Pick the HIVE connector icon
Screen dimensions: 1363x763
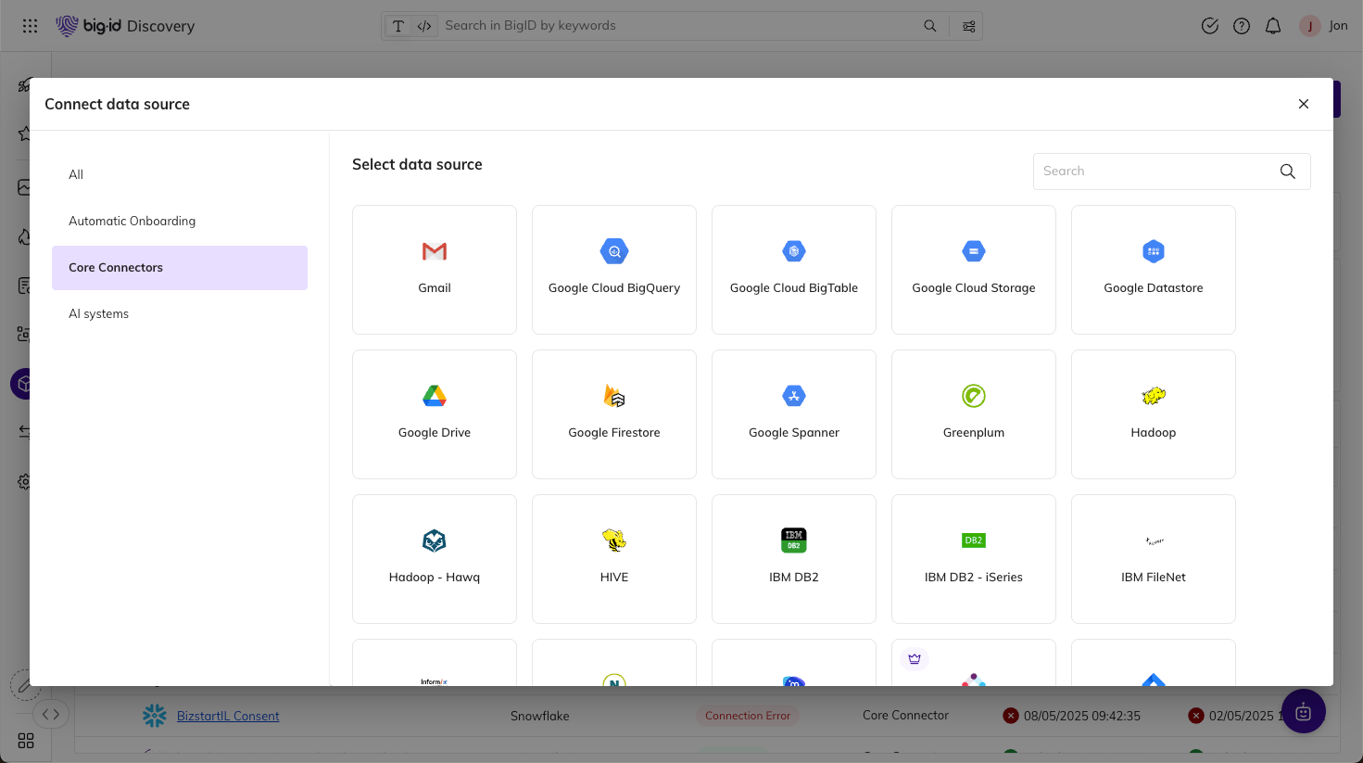click(614, 540)
